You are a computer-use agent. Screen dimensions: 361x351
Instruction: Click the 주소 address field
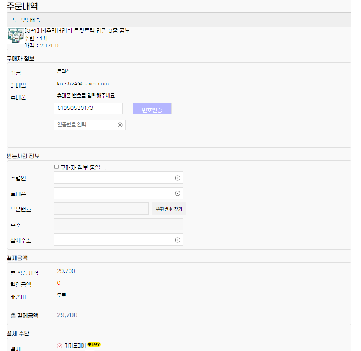tap(118, 224)
